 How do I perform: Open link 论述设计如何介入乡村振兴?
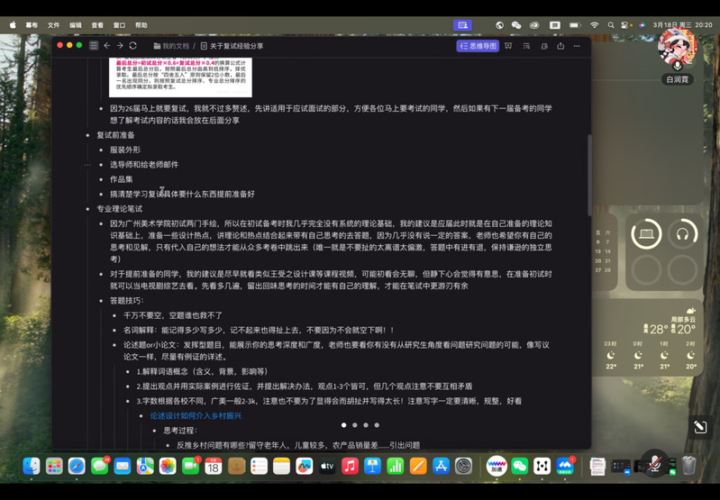[x=196, y=416]
